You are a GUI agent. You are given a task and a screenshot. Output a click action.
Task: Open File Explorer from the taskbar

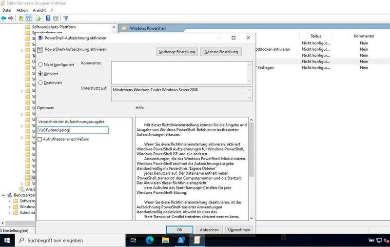pos(165,240)
